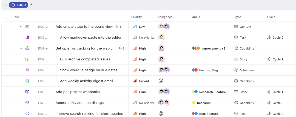
Task: Open task Add weekly activity digest email
Action: click(x=86, y=81)
